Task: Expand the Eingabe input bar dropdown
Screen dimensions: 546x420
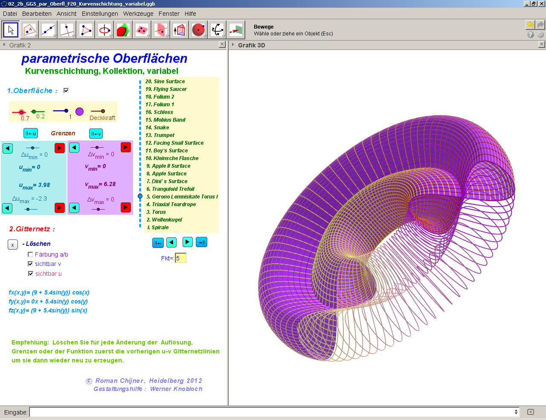Action: tap(516, 412)
